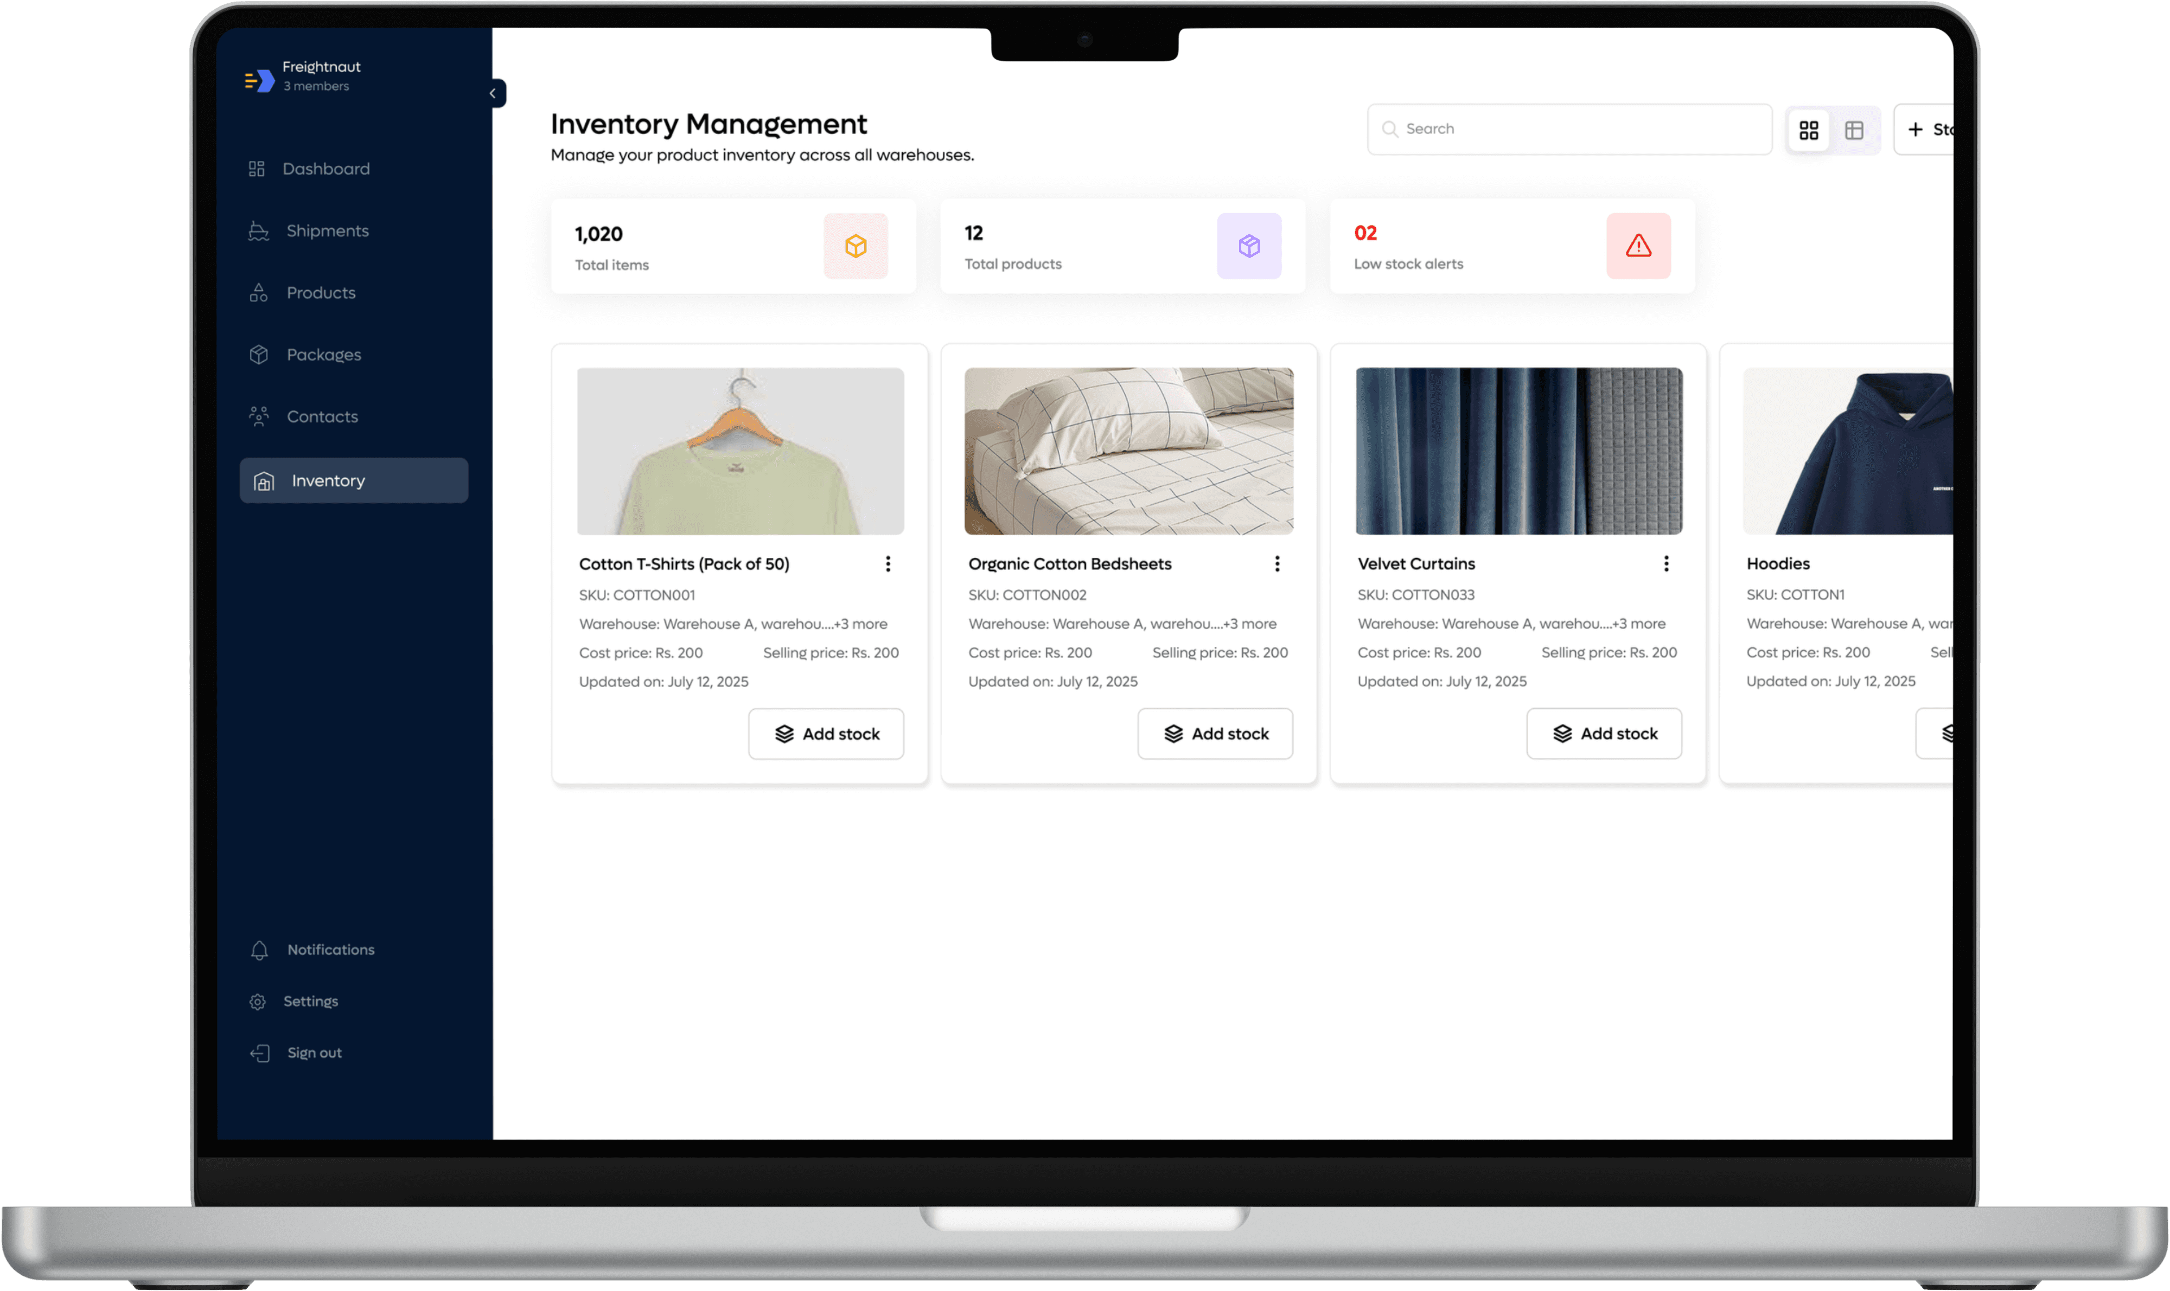The width and height of the screenshot is (2170, 1291).
Task: Click the low stock alert warning icon
Action: pos(1638,246)
